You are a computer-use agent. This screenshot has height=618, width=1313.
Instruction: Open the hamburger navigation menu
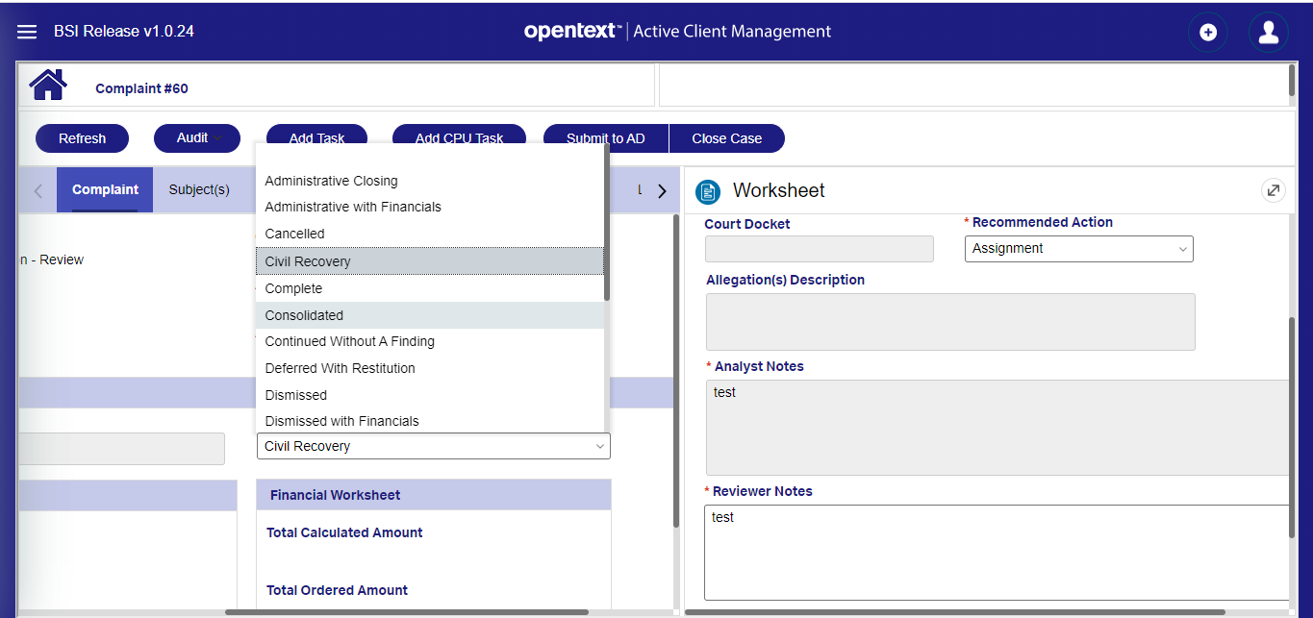pyautogui.click(x=27, y=32)
